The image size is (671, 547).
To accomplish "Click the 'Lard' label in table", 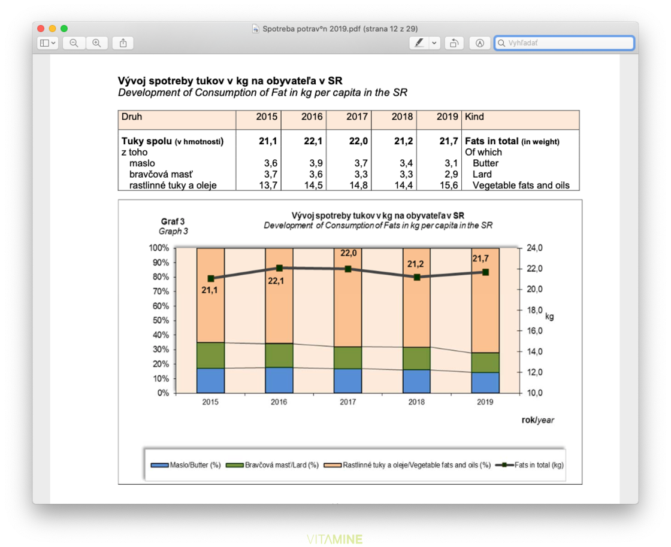I will coord(482,174).
